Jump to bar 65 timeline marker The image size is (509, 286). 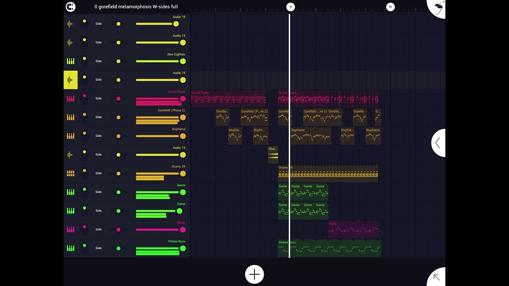tap(390, 7)
